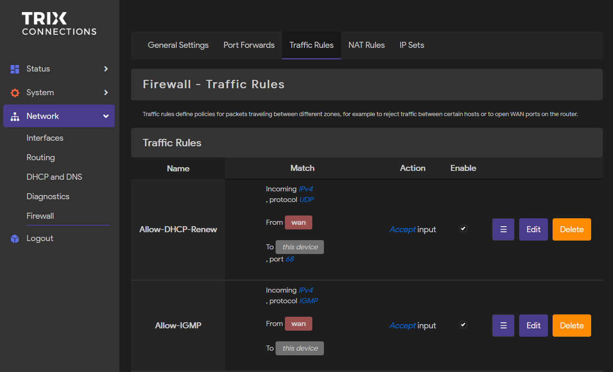The image size is (613, 372).
Task: Open the NAT Rules tab
Action: (366, 45)
